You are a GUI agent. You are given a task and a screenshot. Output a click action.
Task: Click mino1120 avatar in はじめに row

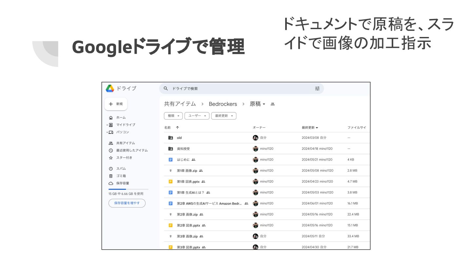(x=256, y=160)
